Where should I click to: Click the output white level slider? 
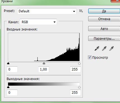coord(79,87)
